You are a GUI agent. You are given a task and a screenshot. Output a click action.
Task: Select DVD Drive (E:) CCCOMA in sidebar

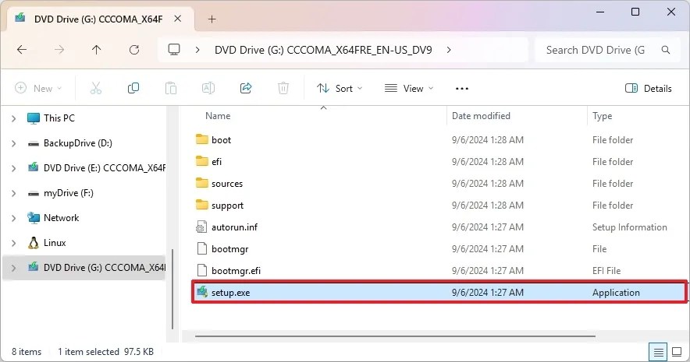click(x=105, y=167)
